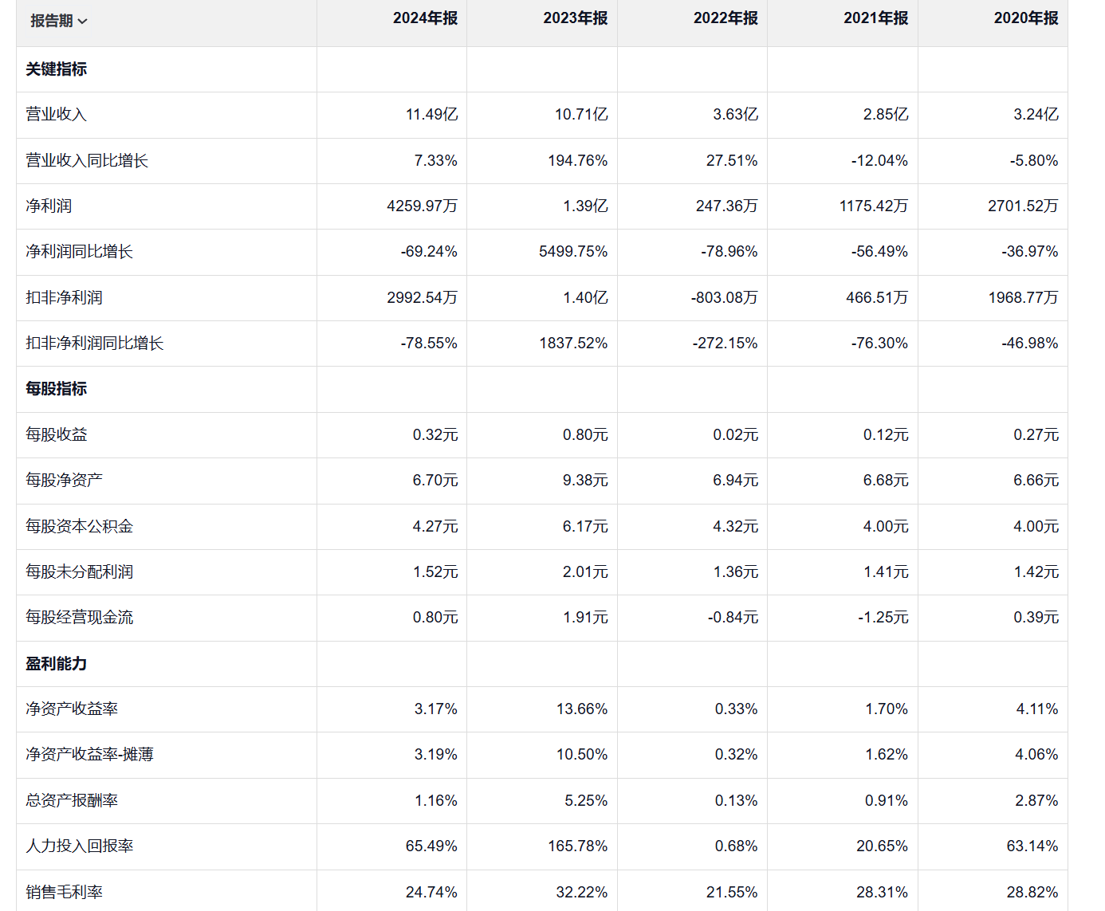This screenshot has height=911, width=1105.
Task: Open the 报告期 dropdown
Action: [x=59, y=21]
